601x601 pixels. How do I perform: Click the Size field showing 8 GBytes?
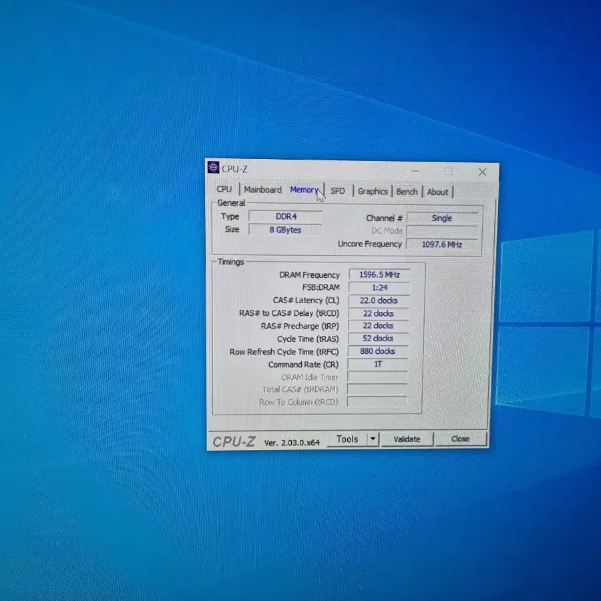click(285, 230)
